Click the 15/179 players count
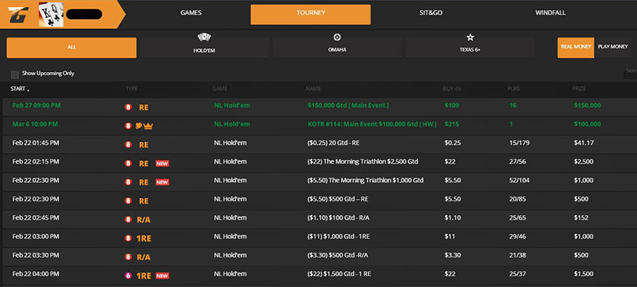The image size is (637, 287). (x=519, y=143)
